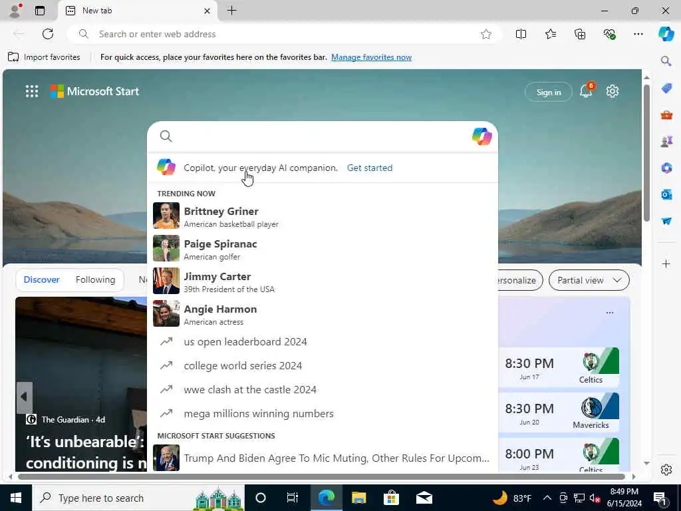The width and height of the screenshot is (681, 511).
Task: Open the tab actions menu icon
Action: [40, 11]
